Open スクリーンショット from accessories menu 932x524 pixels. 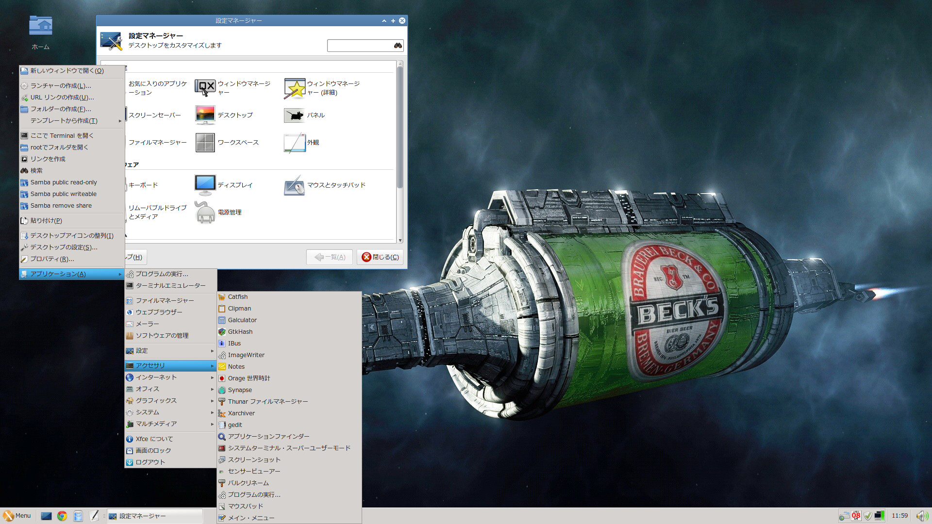tap(289, 460)
